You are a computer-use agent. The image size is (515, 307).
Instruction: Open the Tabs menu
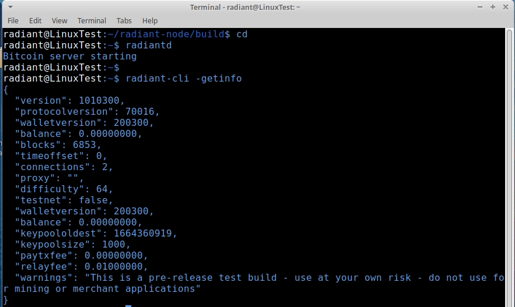point(124,20)
